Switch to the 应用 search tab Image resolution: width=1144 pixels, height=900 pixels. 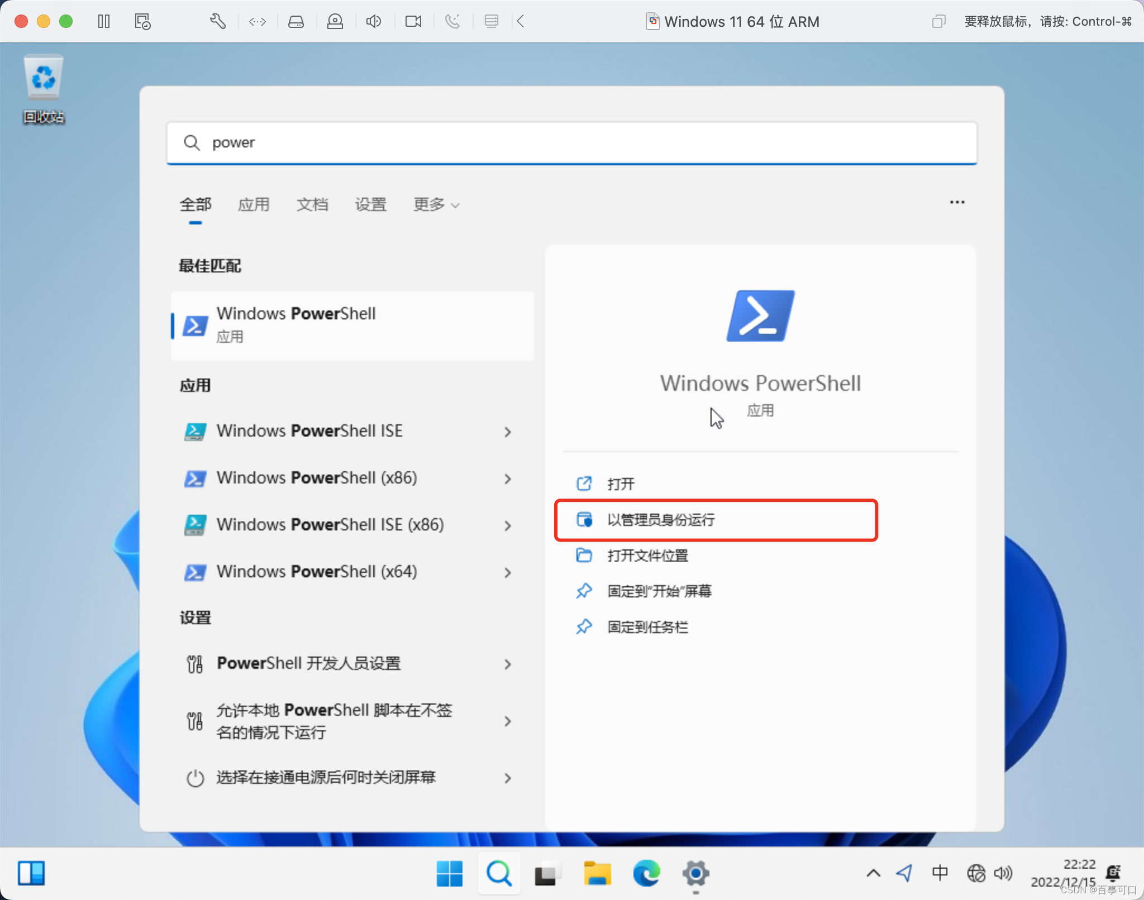click(x=254, y=205)
